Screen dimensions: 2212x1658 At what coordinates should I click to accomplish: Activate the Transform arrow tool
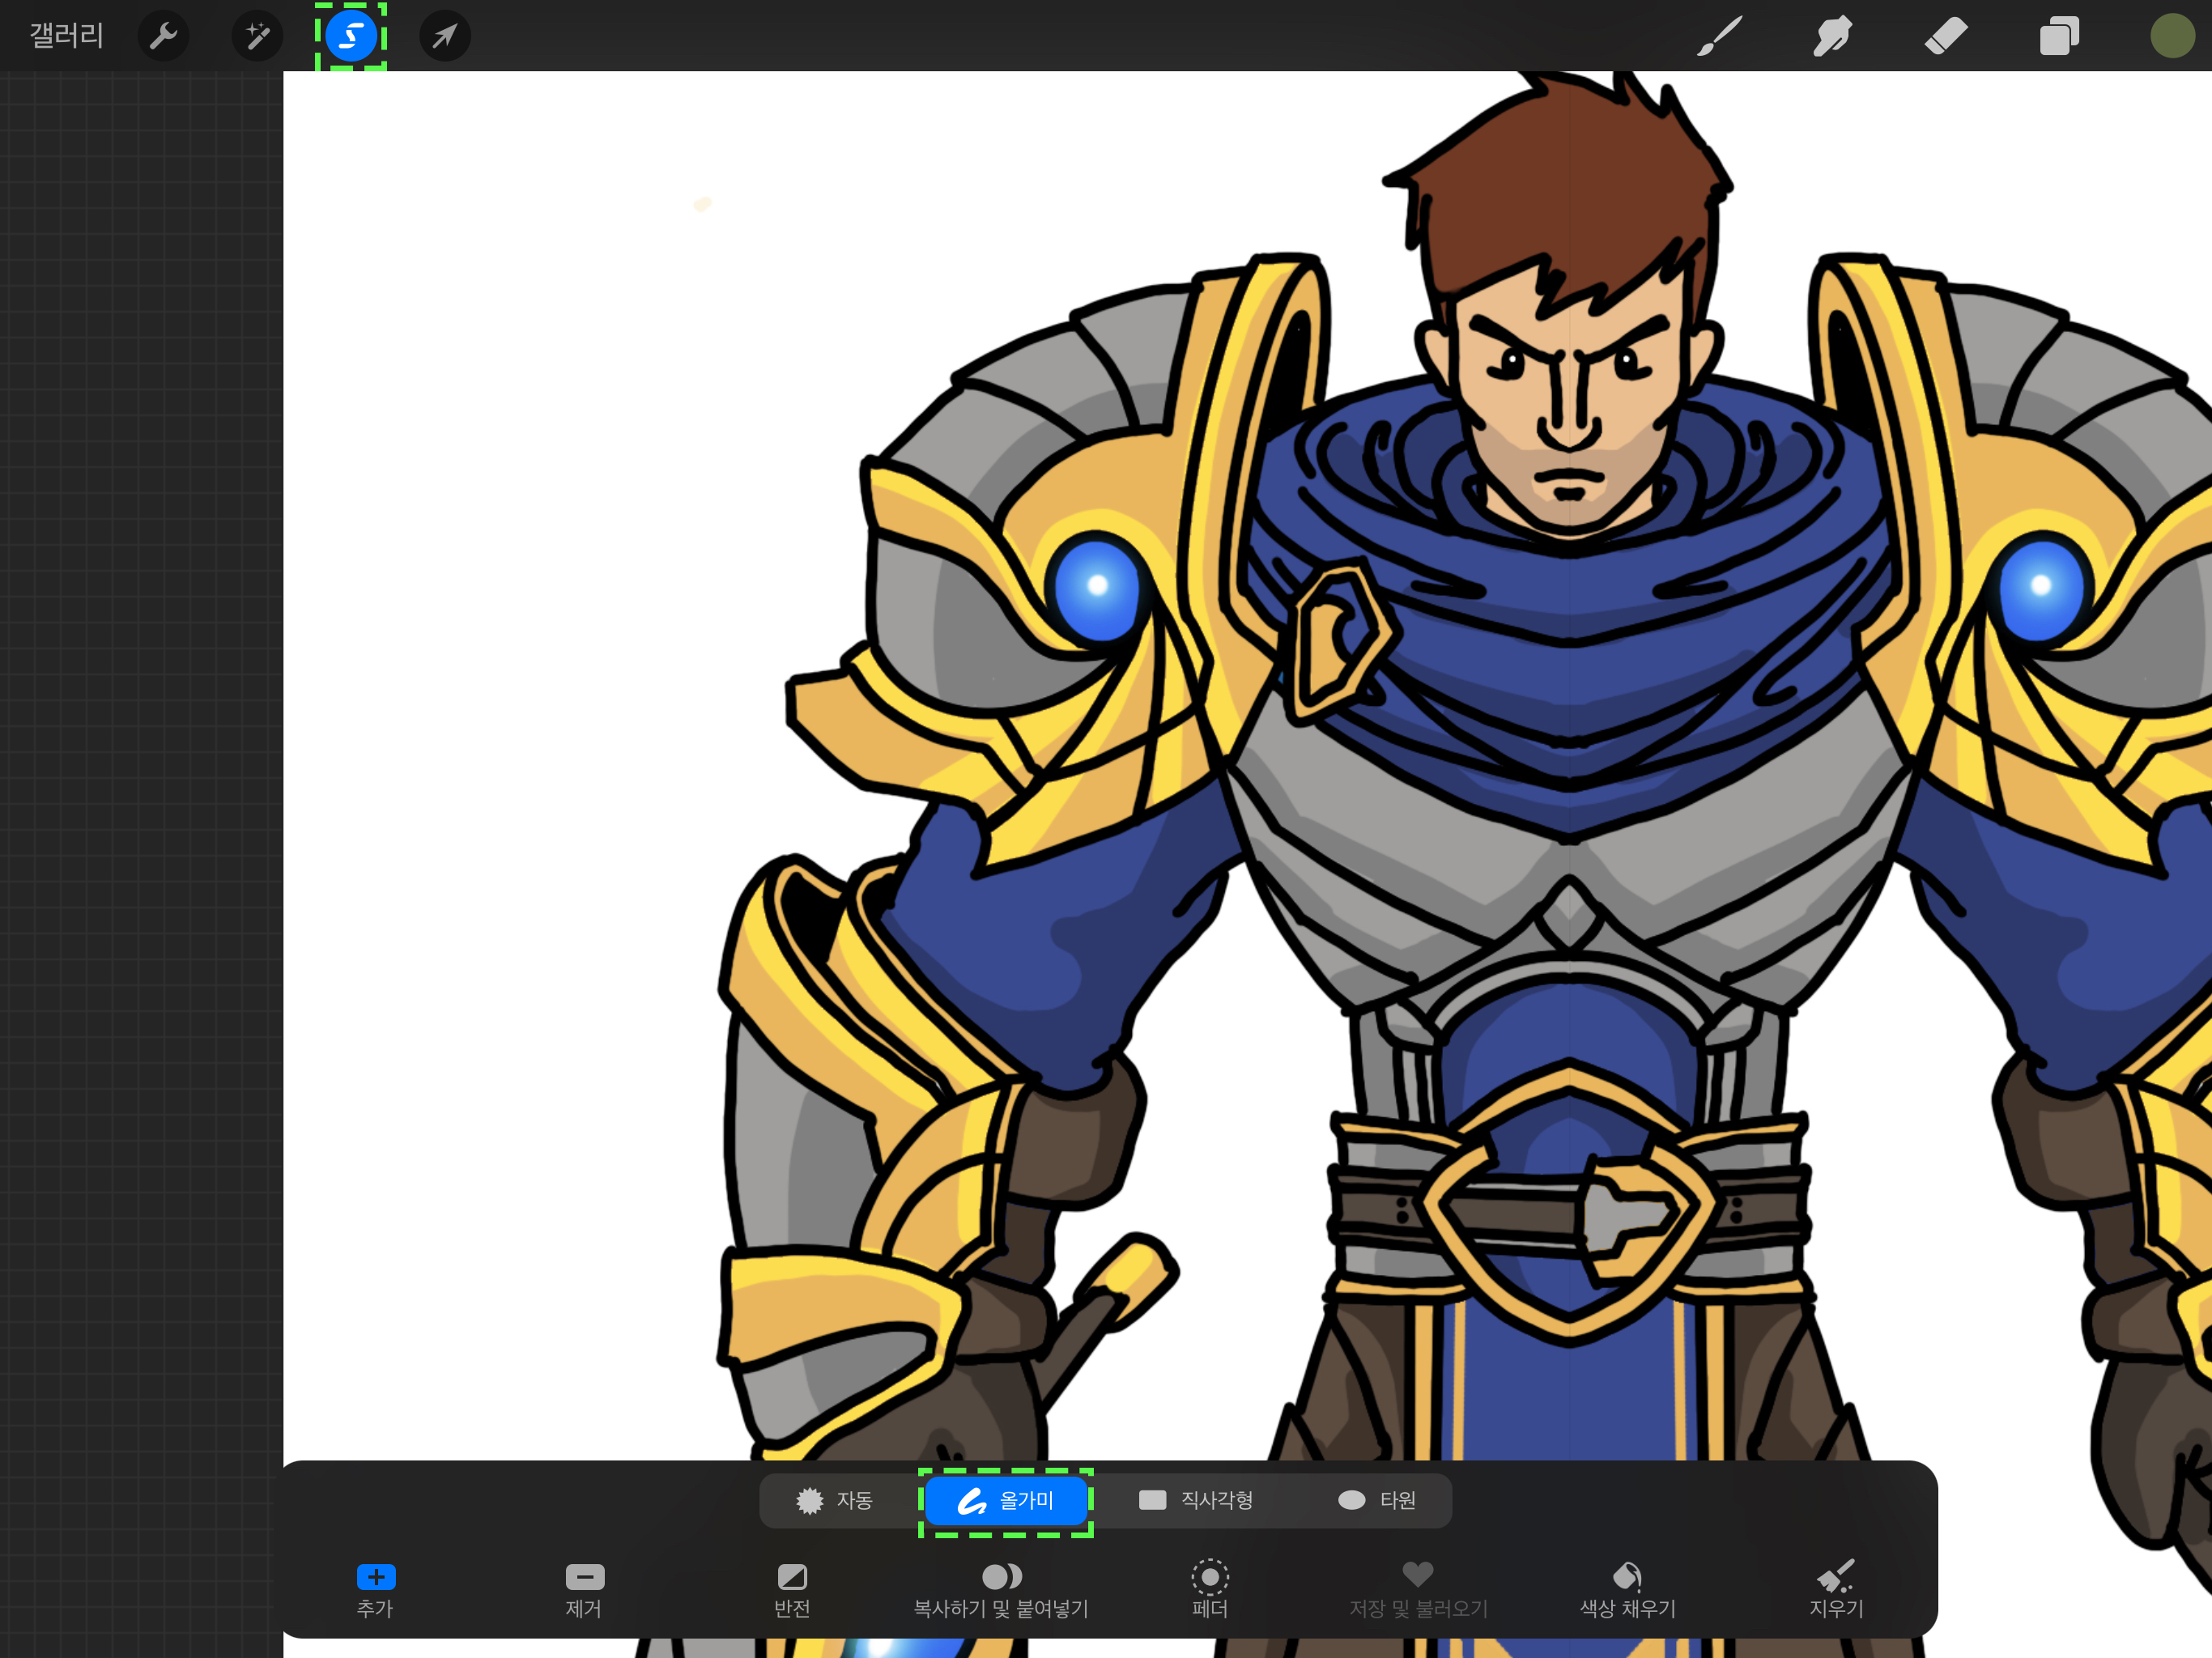[444, 36]
